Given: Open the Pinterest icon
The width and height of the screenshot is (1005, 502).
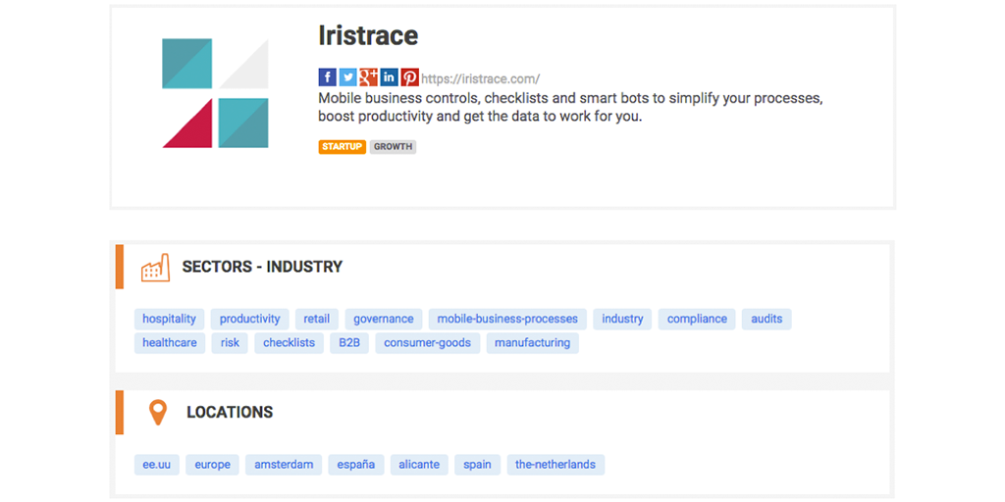Looking at the screenshot, I should pos(409,77).
